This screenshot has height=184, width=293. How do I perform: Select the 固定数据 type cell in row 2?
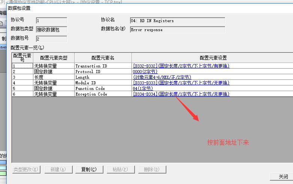(54, 72)
